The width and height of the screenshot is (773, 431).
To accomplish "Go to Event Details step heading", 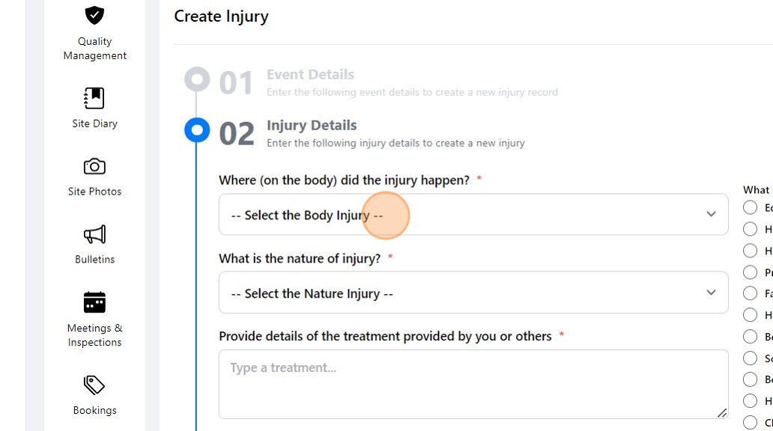I will pos(310,75).
